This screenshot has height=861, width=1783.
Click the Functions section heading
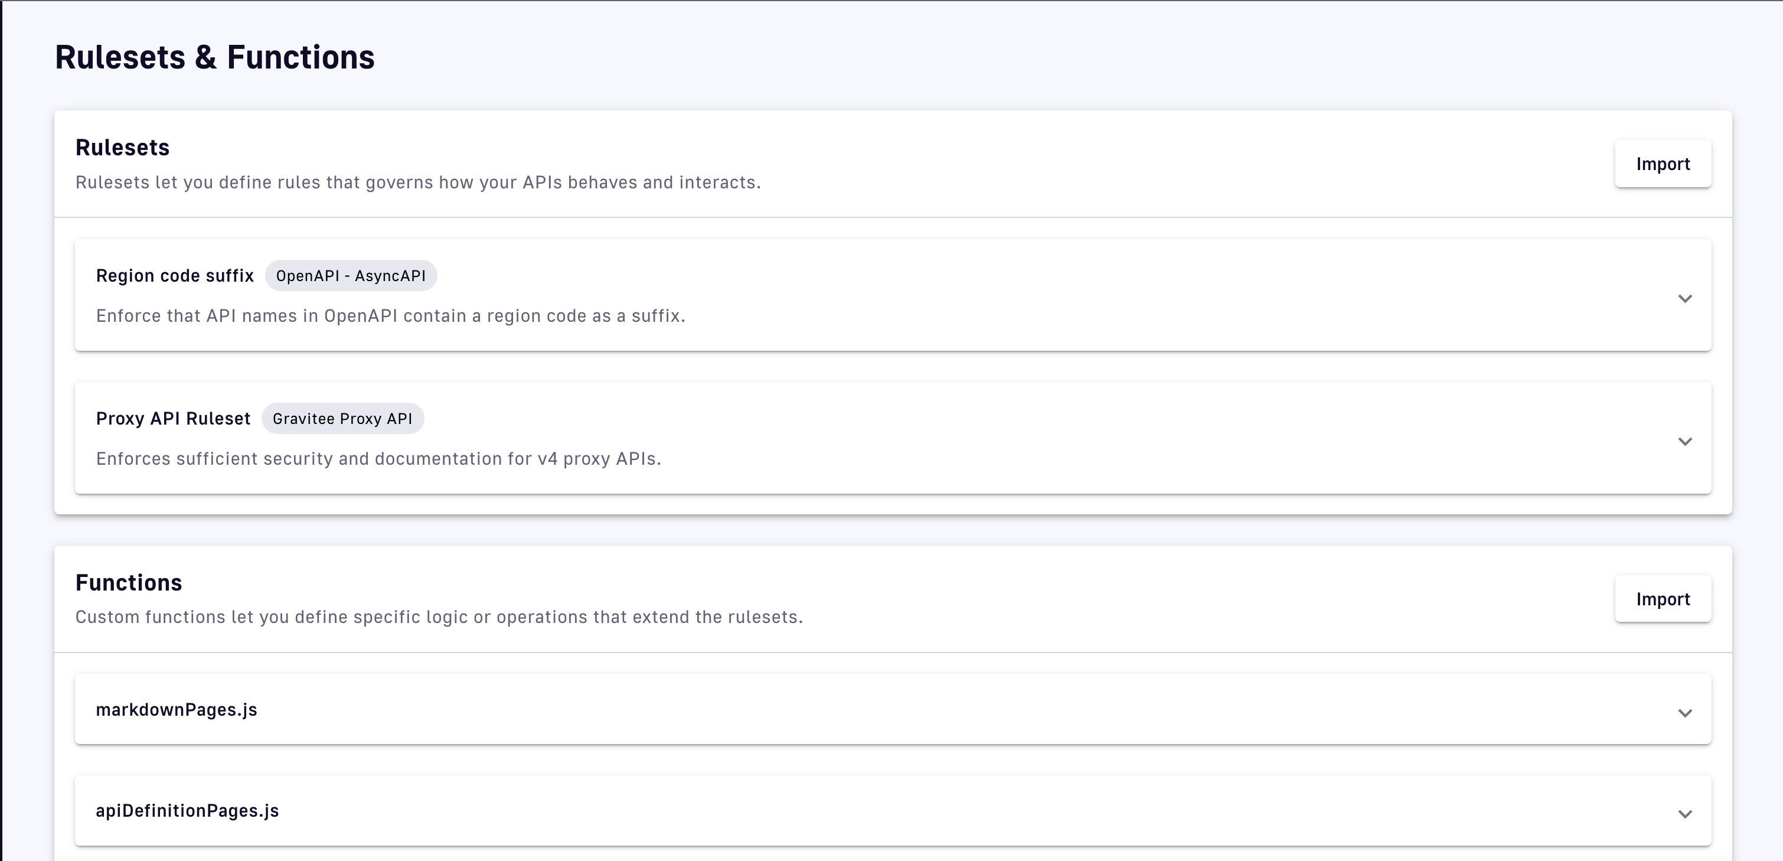(x=129, y=583)
